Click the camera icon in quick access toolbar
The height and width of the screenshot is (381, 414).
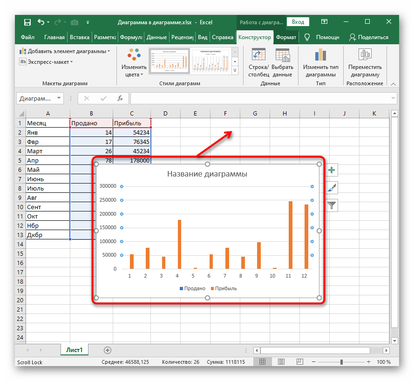tap(75, 22)
